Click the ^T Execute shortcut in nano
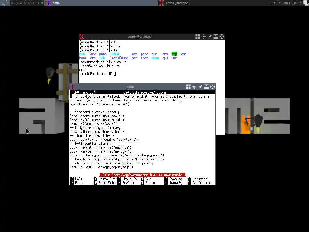 [x=173, y=179]
